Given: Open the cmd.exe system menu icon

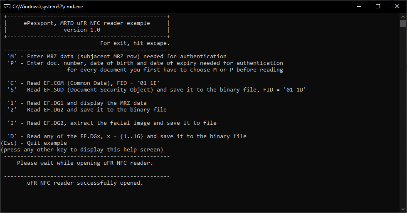Looking at the screenshot, I should click(7, 7).
